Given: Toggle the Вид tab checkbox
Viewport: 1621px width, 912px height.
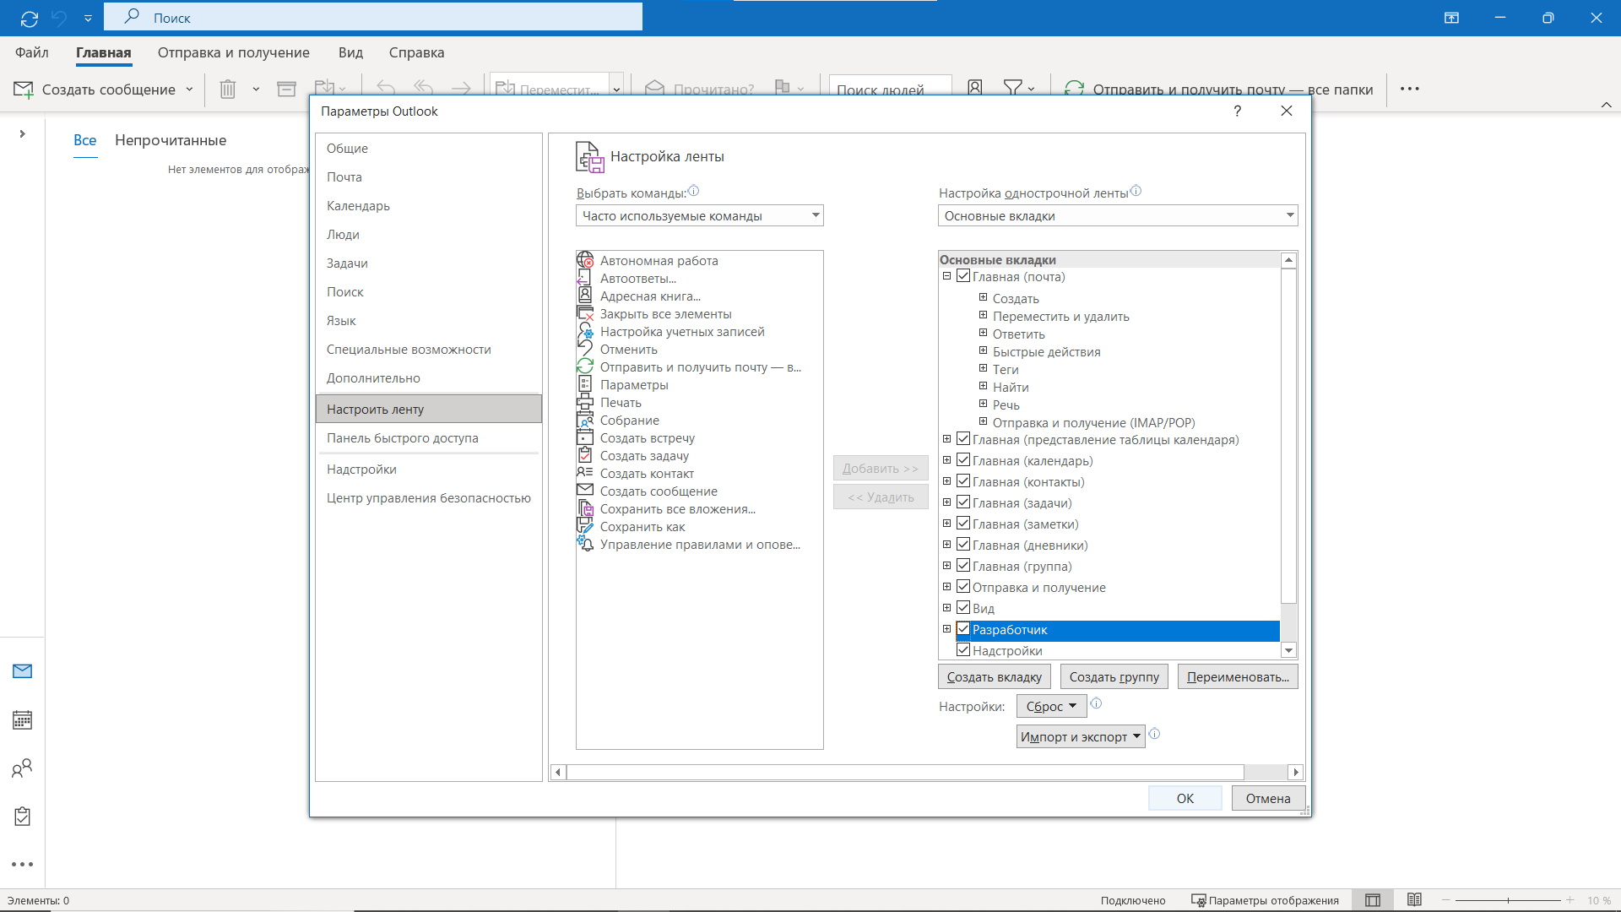Looking at the screenshot, I should coord(963,608).
